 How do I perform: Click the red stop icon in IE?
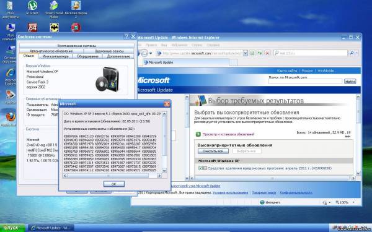point(267,53)
